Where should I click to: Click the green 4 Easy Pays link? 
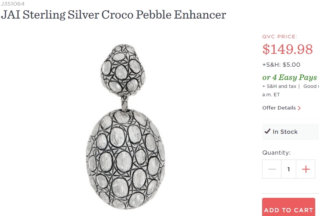point(289,77)
